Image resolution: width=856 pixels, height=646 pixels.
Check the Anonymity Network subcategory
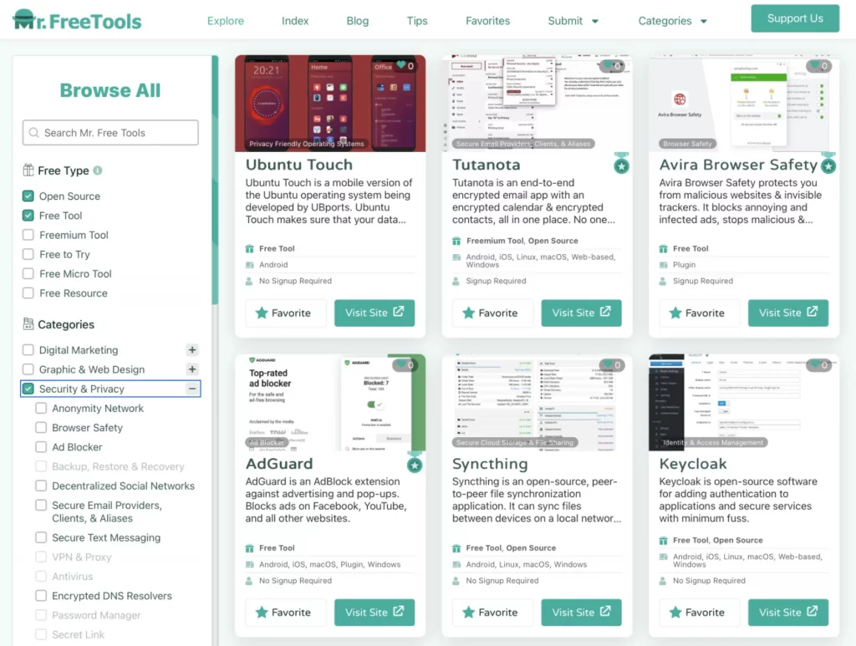coord(41,408)
